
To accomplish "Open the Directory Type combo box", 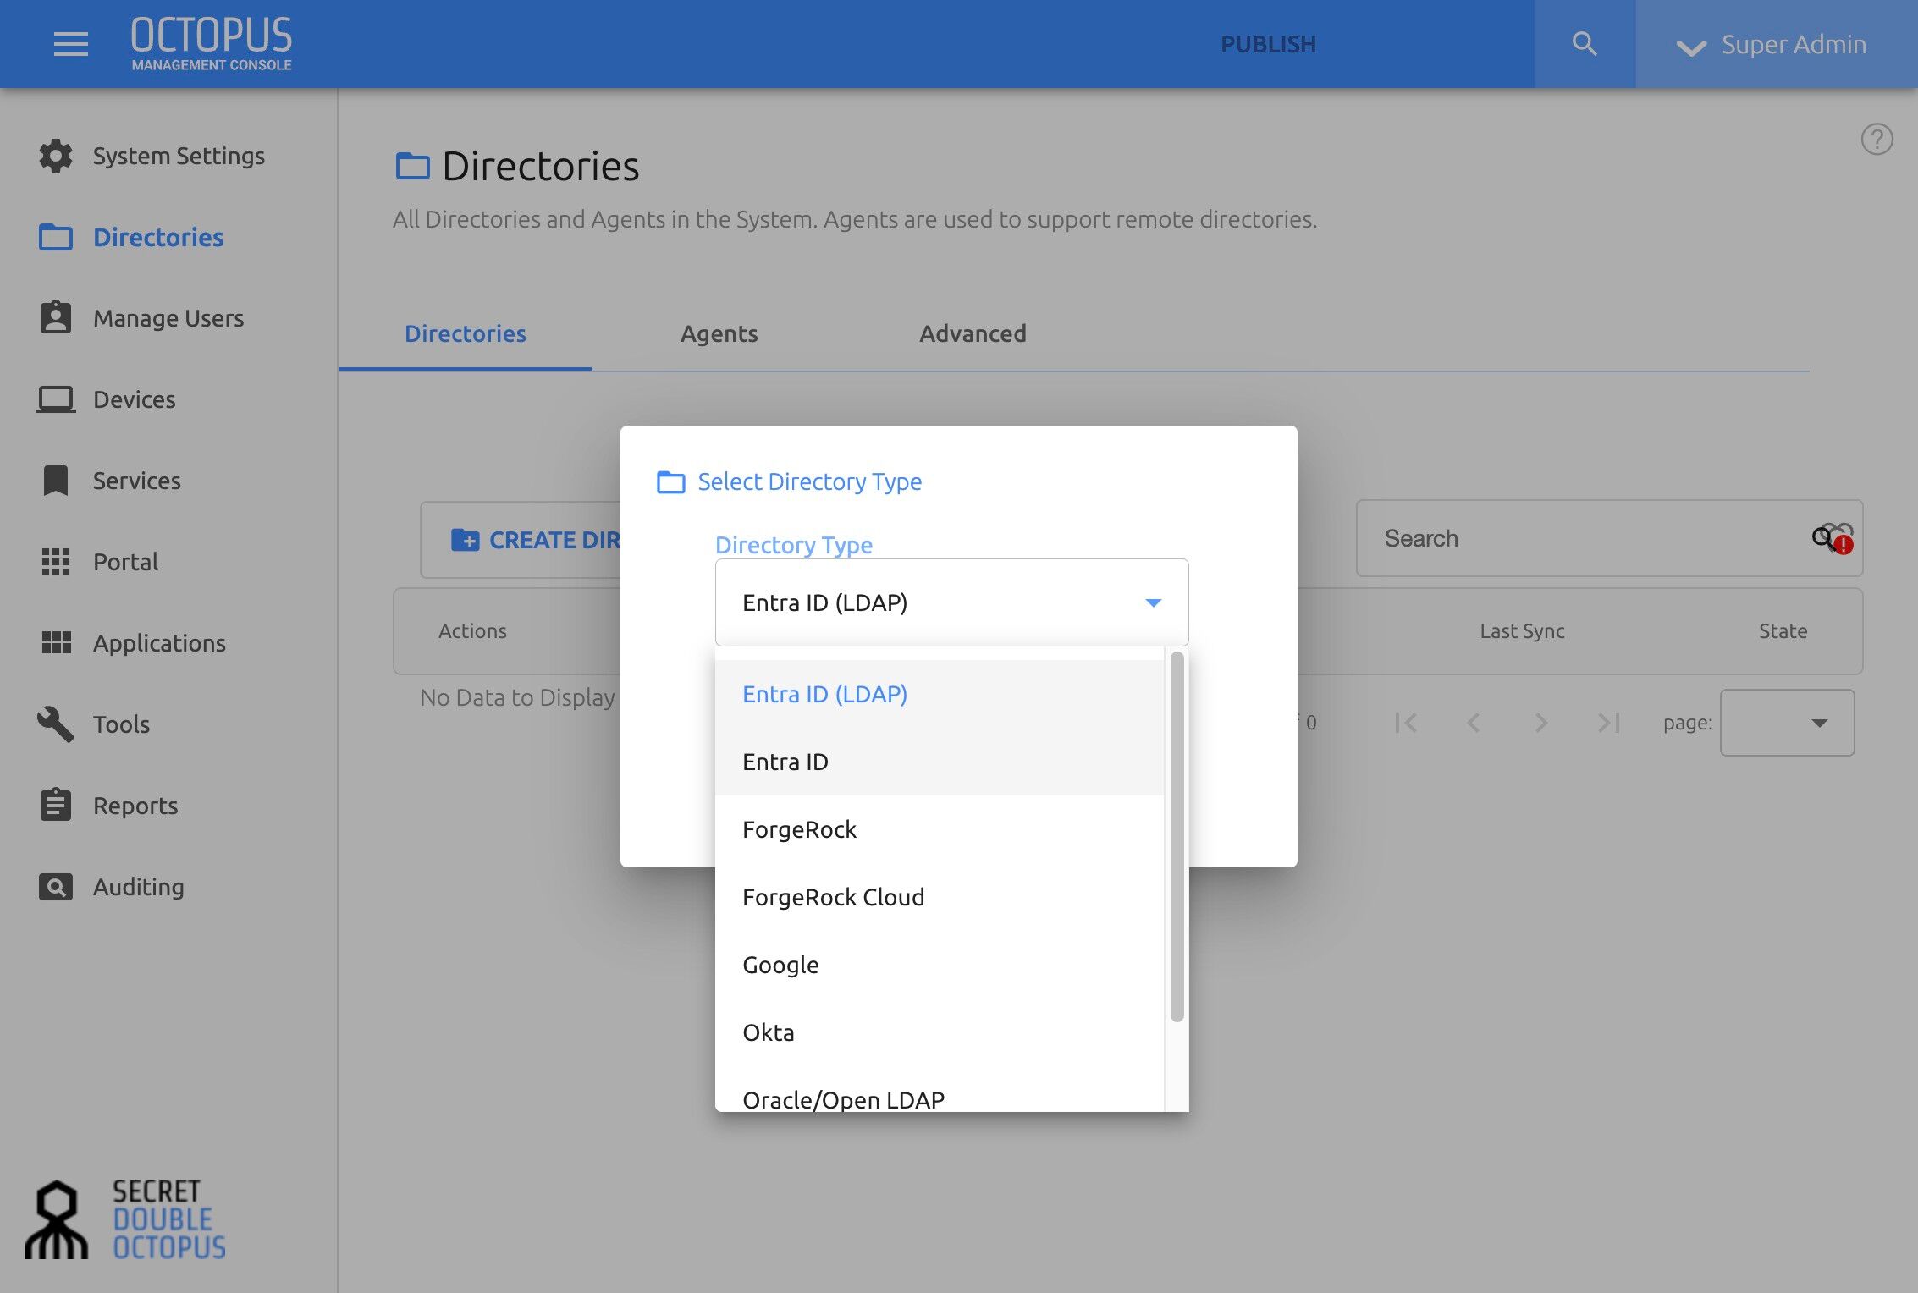I will (x=951, y=602).
